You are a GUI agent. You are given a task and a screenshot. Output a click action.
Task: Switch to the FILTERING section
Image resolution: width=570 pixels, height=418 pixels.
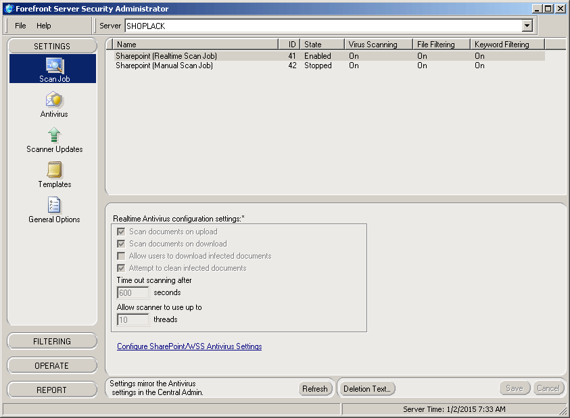point(52,342)
